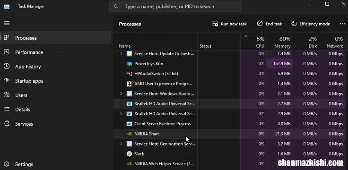The height and width of the screenshot is (170, 348).
Task: Expand Service Host: Geolocation Service row
Action: (121, 144)
